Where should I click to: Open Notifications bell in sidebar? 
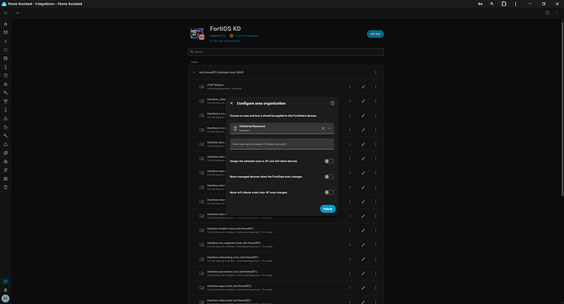click(x=6, y=289)
